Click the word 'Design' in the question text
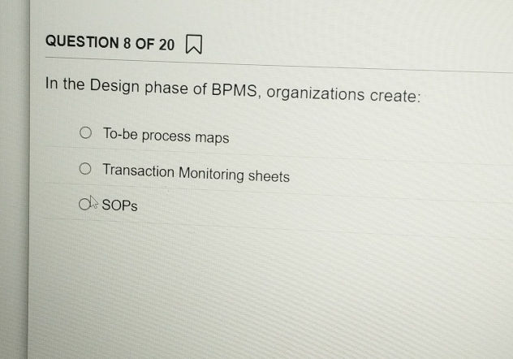 tap(114, 86)
